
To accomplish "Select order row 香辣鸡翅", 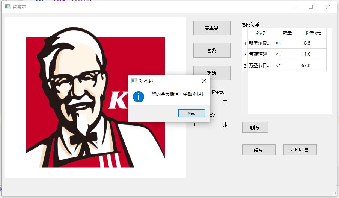I will (x=261, y=54).
